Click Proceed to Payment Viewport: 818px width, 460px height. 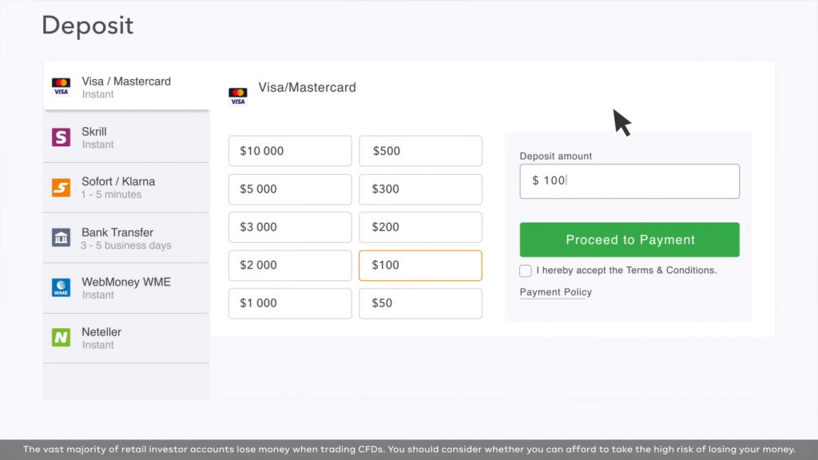coord(629,239)
